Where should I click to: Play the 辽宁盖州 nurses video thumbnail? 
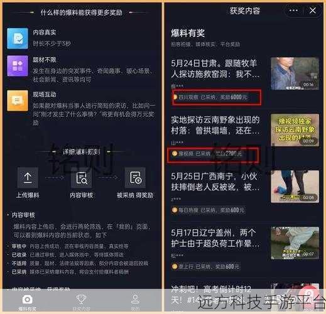click(x=295, y=243)
